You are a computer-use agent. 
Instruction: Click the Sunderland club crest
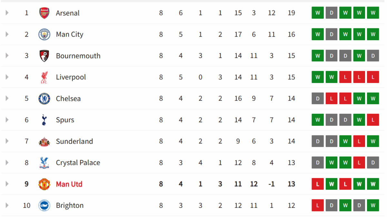click(x=44, y=141)
